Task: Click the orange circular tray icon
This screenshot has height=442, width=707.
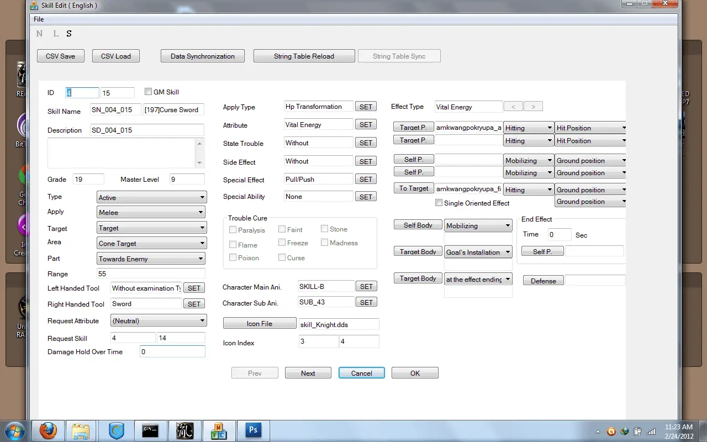Action: [x=611, y=431]
